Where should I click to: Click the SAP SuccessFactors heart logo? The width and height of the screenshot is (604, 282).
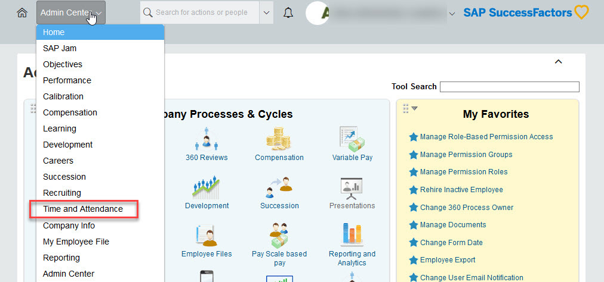pyautogui.click(x=581, y=12)
